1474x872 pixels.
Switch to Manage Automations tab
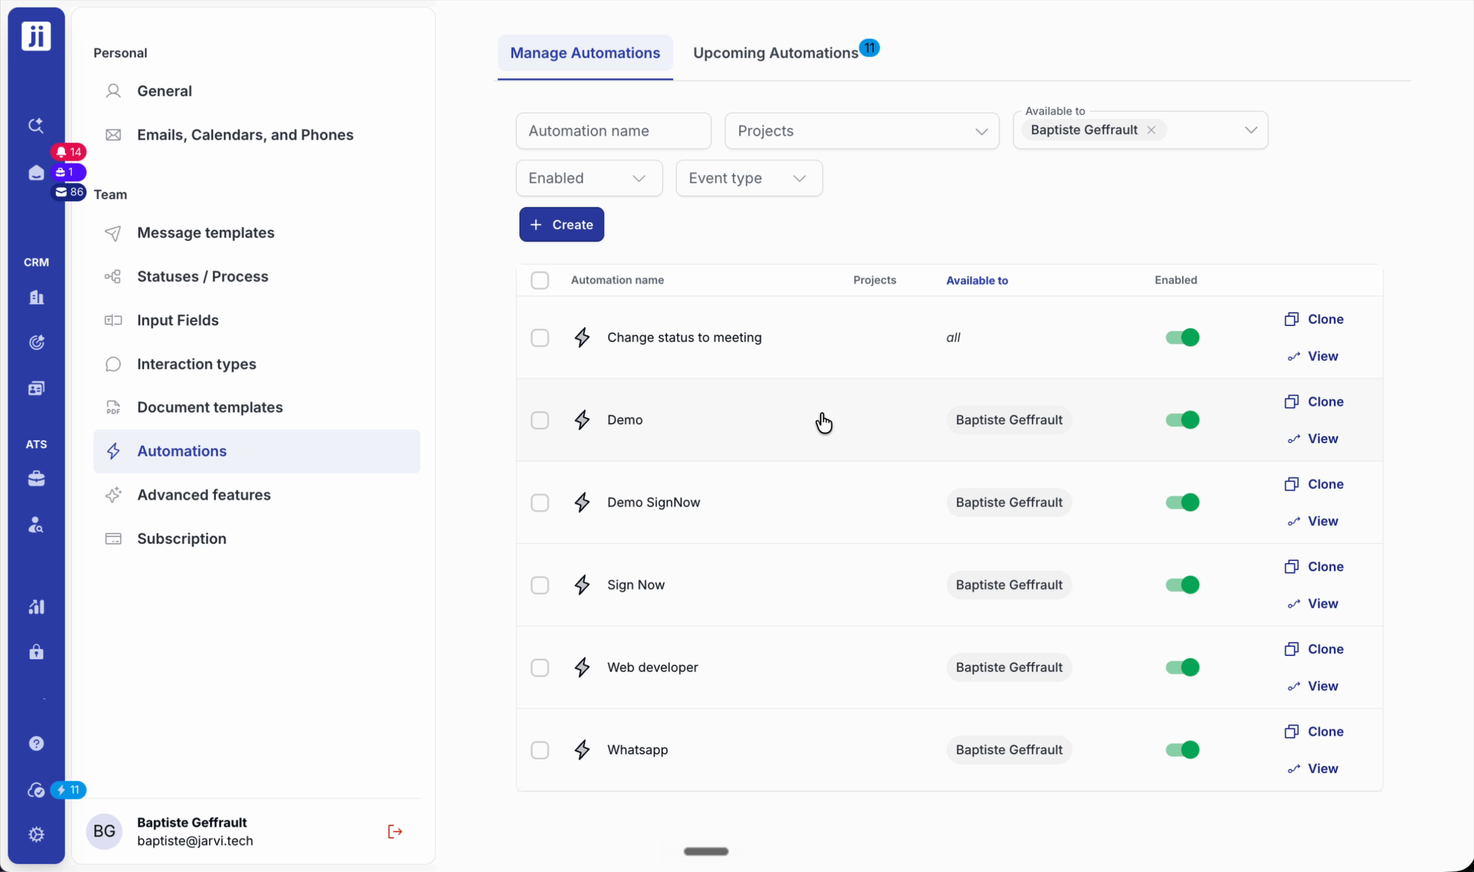585,53
